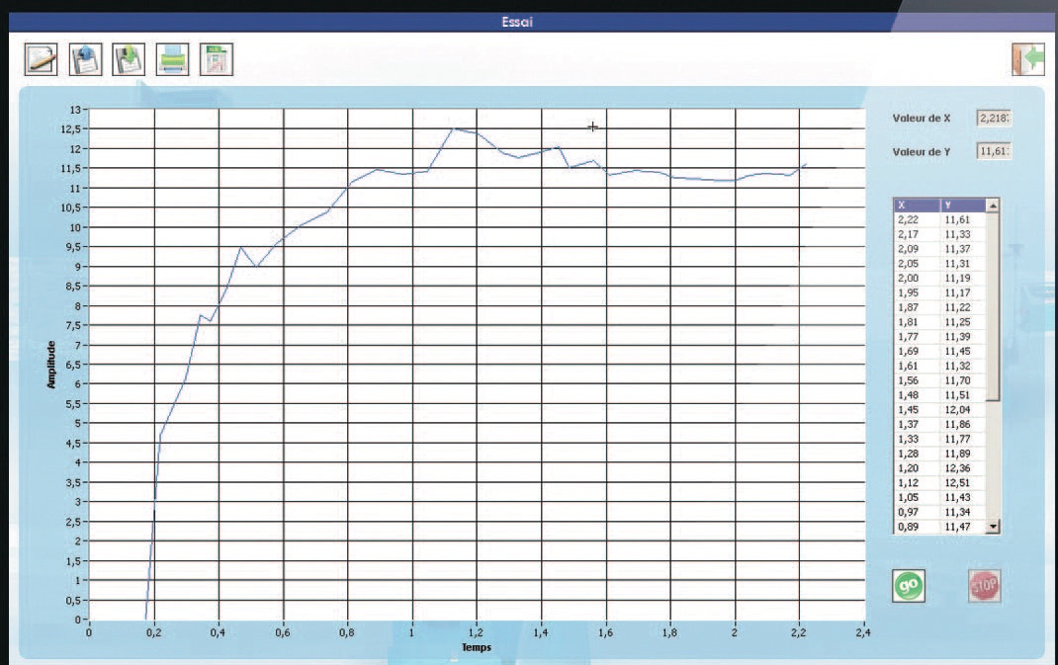Select the X cell 1,05
Image resolution: width=1058 pixels, height=665 pixels.
(x=917, y=498)
